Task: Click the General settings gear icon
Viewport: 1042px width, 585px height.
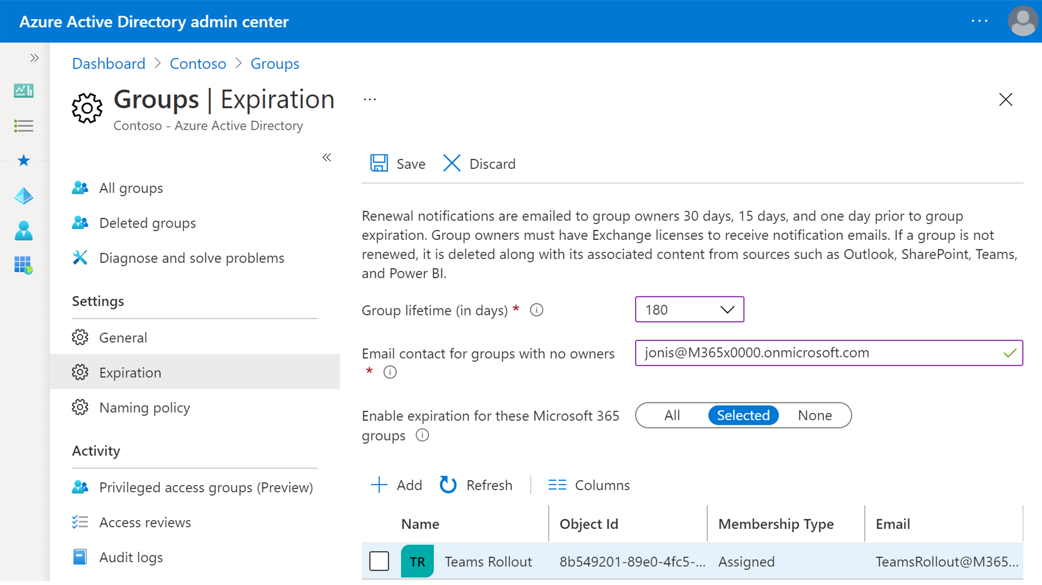Action: tap(80, 337)
